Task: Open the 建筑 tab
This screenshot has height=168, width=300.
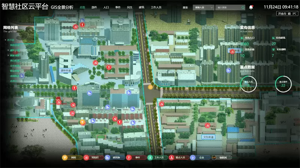Action: click(141, 7)
